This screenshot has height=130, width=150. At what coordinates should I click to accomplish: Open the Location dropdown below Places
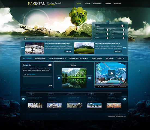point(102,38)
